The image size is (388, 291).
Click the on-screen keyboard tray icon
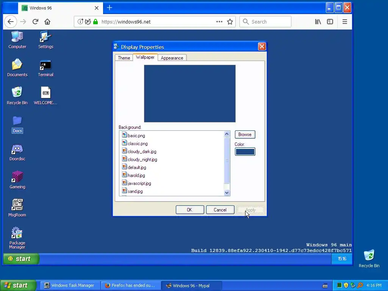click(x=325, y=286)
